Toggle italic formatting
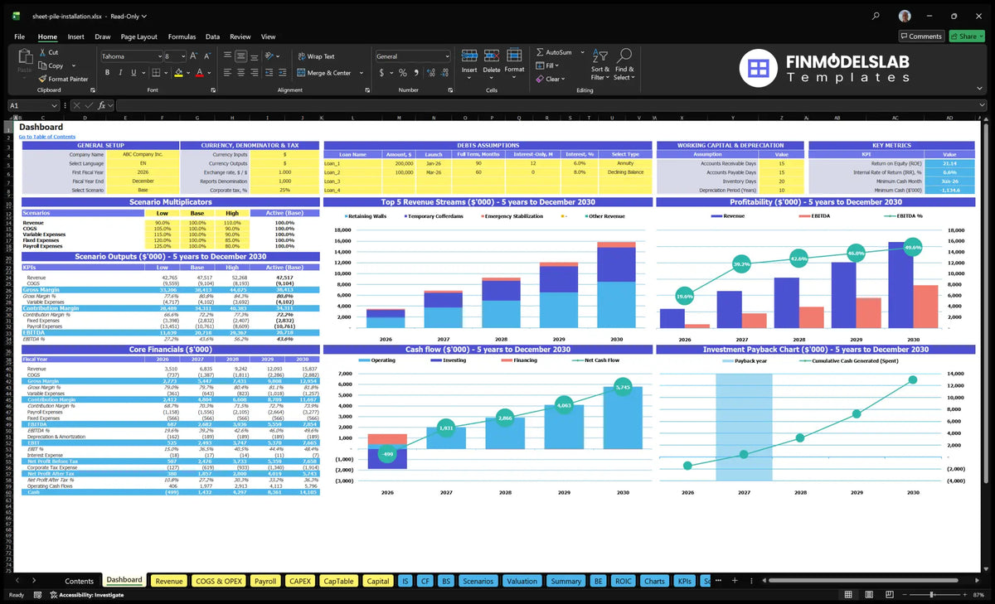Image resolution: width=995 pixels, height=604 pixels. (121, 73)
